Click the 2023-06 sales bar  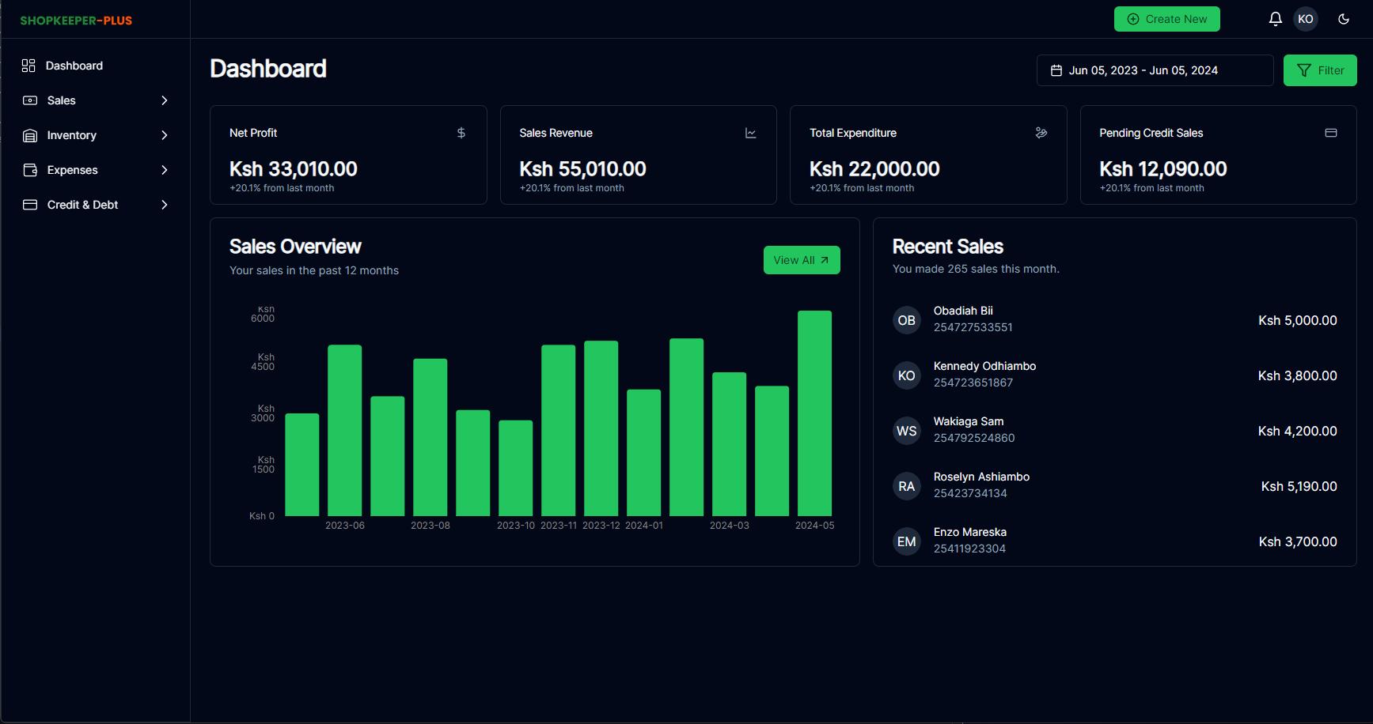point(344,430)
